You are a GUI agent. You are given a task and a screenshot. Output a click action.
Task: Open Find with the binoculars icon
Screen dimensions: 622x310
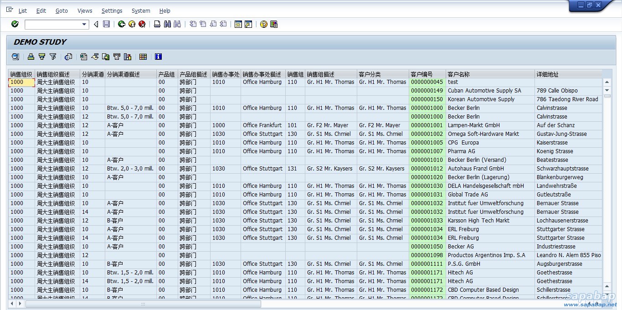coord(167,24)
